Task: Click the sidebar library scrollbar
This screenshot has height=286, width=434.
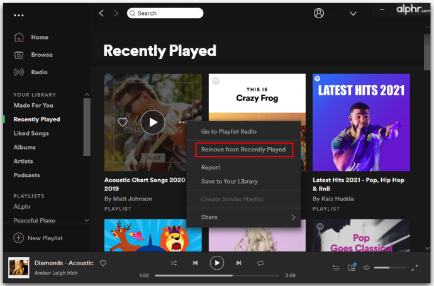Action: 87,127
